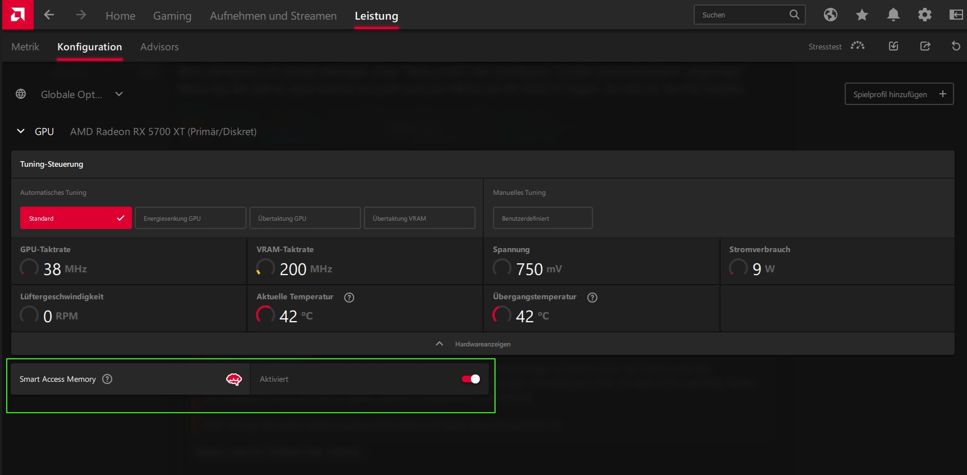
Task: Collapse the Hardwareanzeigen panel
Action: point(483,344)
